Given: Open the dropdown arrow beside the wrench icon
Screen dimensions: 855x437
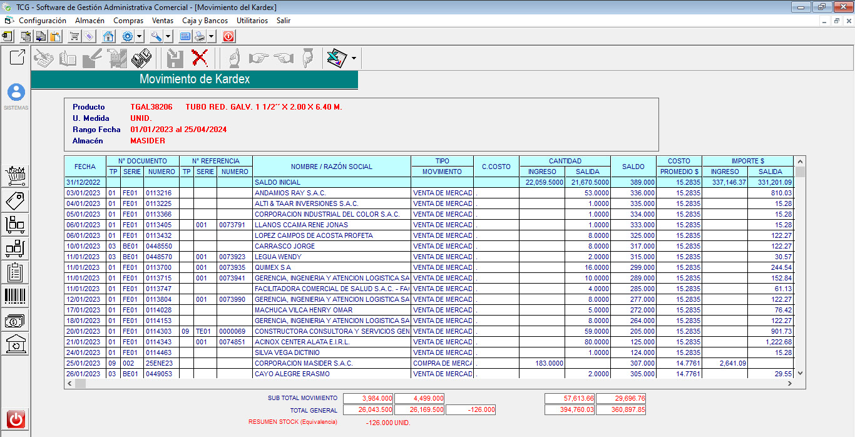Looking at the screenshot, I should pos(168,36).
